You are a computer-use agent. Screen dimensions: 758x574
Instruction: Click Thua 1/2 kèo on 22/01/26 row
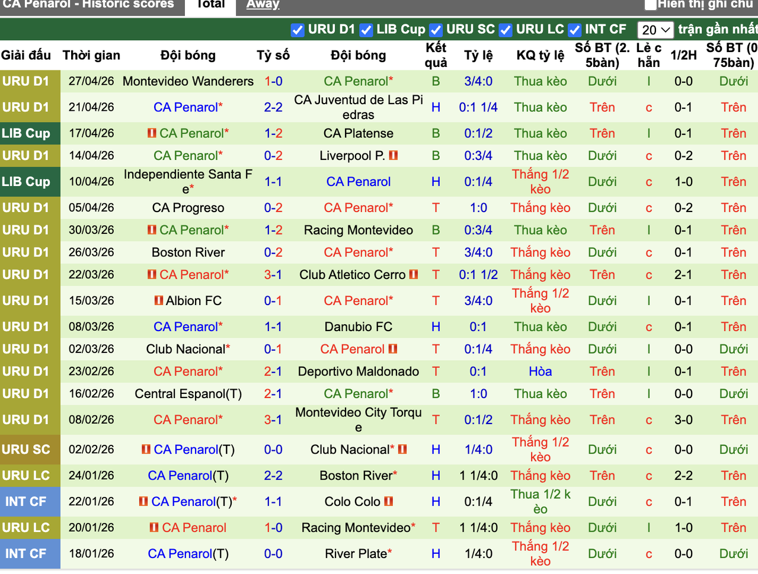click(540, 502)
